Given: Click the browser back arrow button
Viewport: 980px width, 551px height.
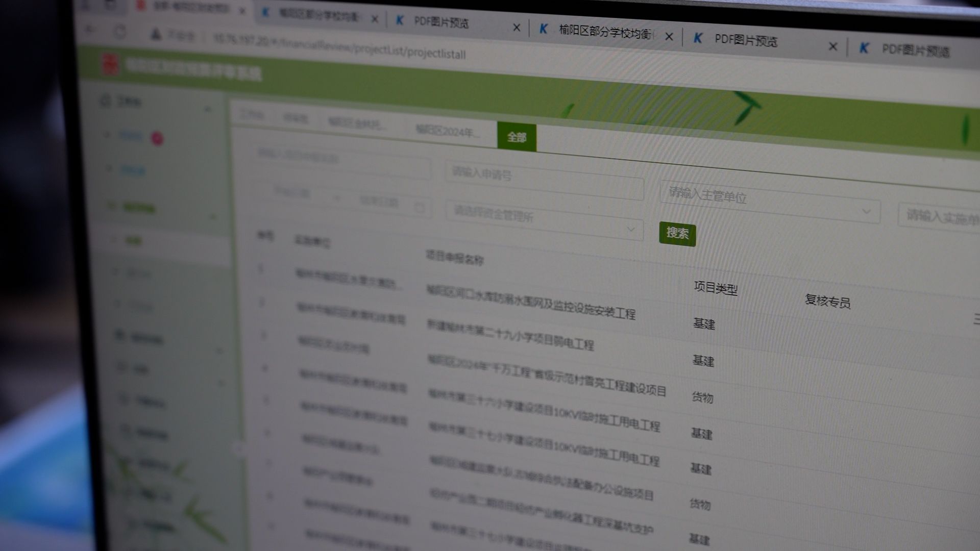Looking at the screenshot, I should pos(90,29).
